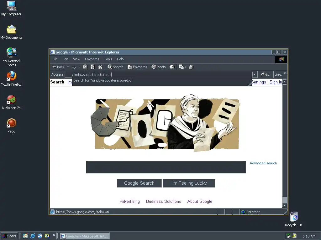Expand the Quick Launch overflow chevron
Image resolution: width=321 pixels, height=240 pixels.
coord(54,235)
